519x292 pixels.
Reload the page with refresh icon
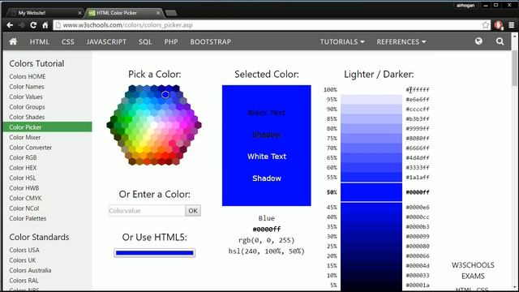pos(33,25)
